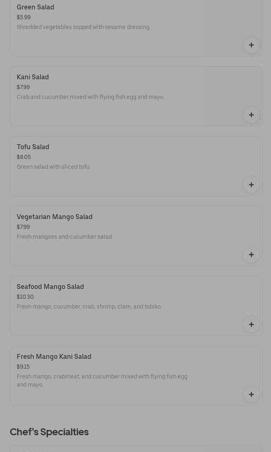Add Green Salad using its plus button
The height and width of the screenshot is (452, 271).
[x=251, y=45]
